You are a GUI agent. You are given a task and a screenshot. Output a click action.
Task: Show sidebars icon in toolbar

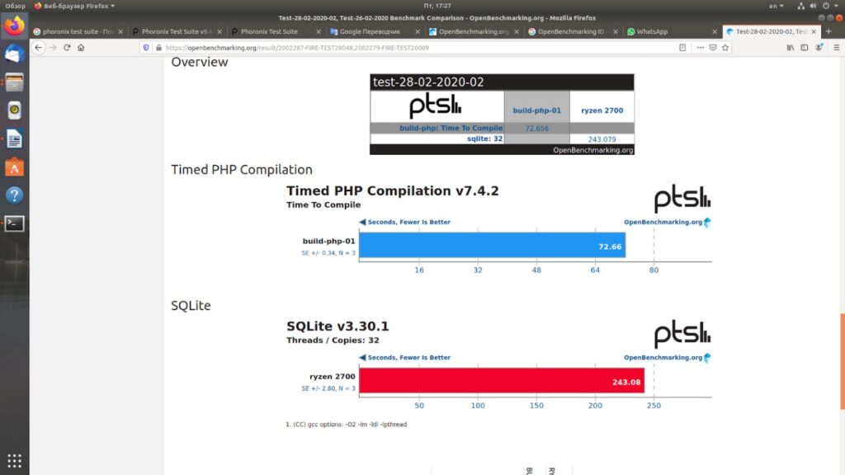pyautogui.click(x=804, y=47)
